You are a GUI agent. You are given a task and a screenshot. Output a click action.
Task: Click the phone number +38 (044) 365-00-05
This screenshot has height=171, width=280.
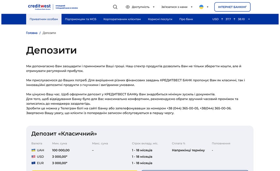[x=182, y=108]
